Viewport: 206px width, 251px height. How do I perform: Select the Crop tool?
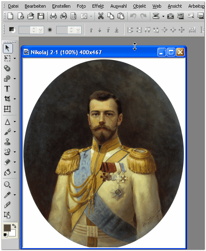coord(7,99)
